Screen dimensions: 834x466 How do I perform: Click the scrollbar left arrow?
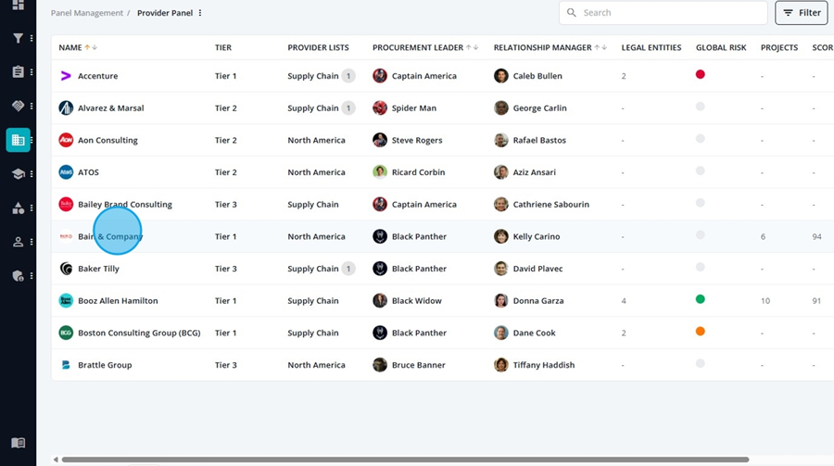[56, 460]
